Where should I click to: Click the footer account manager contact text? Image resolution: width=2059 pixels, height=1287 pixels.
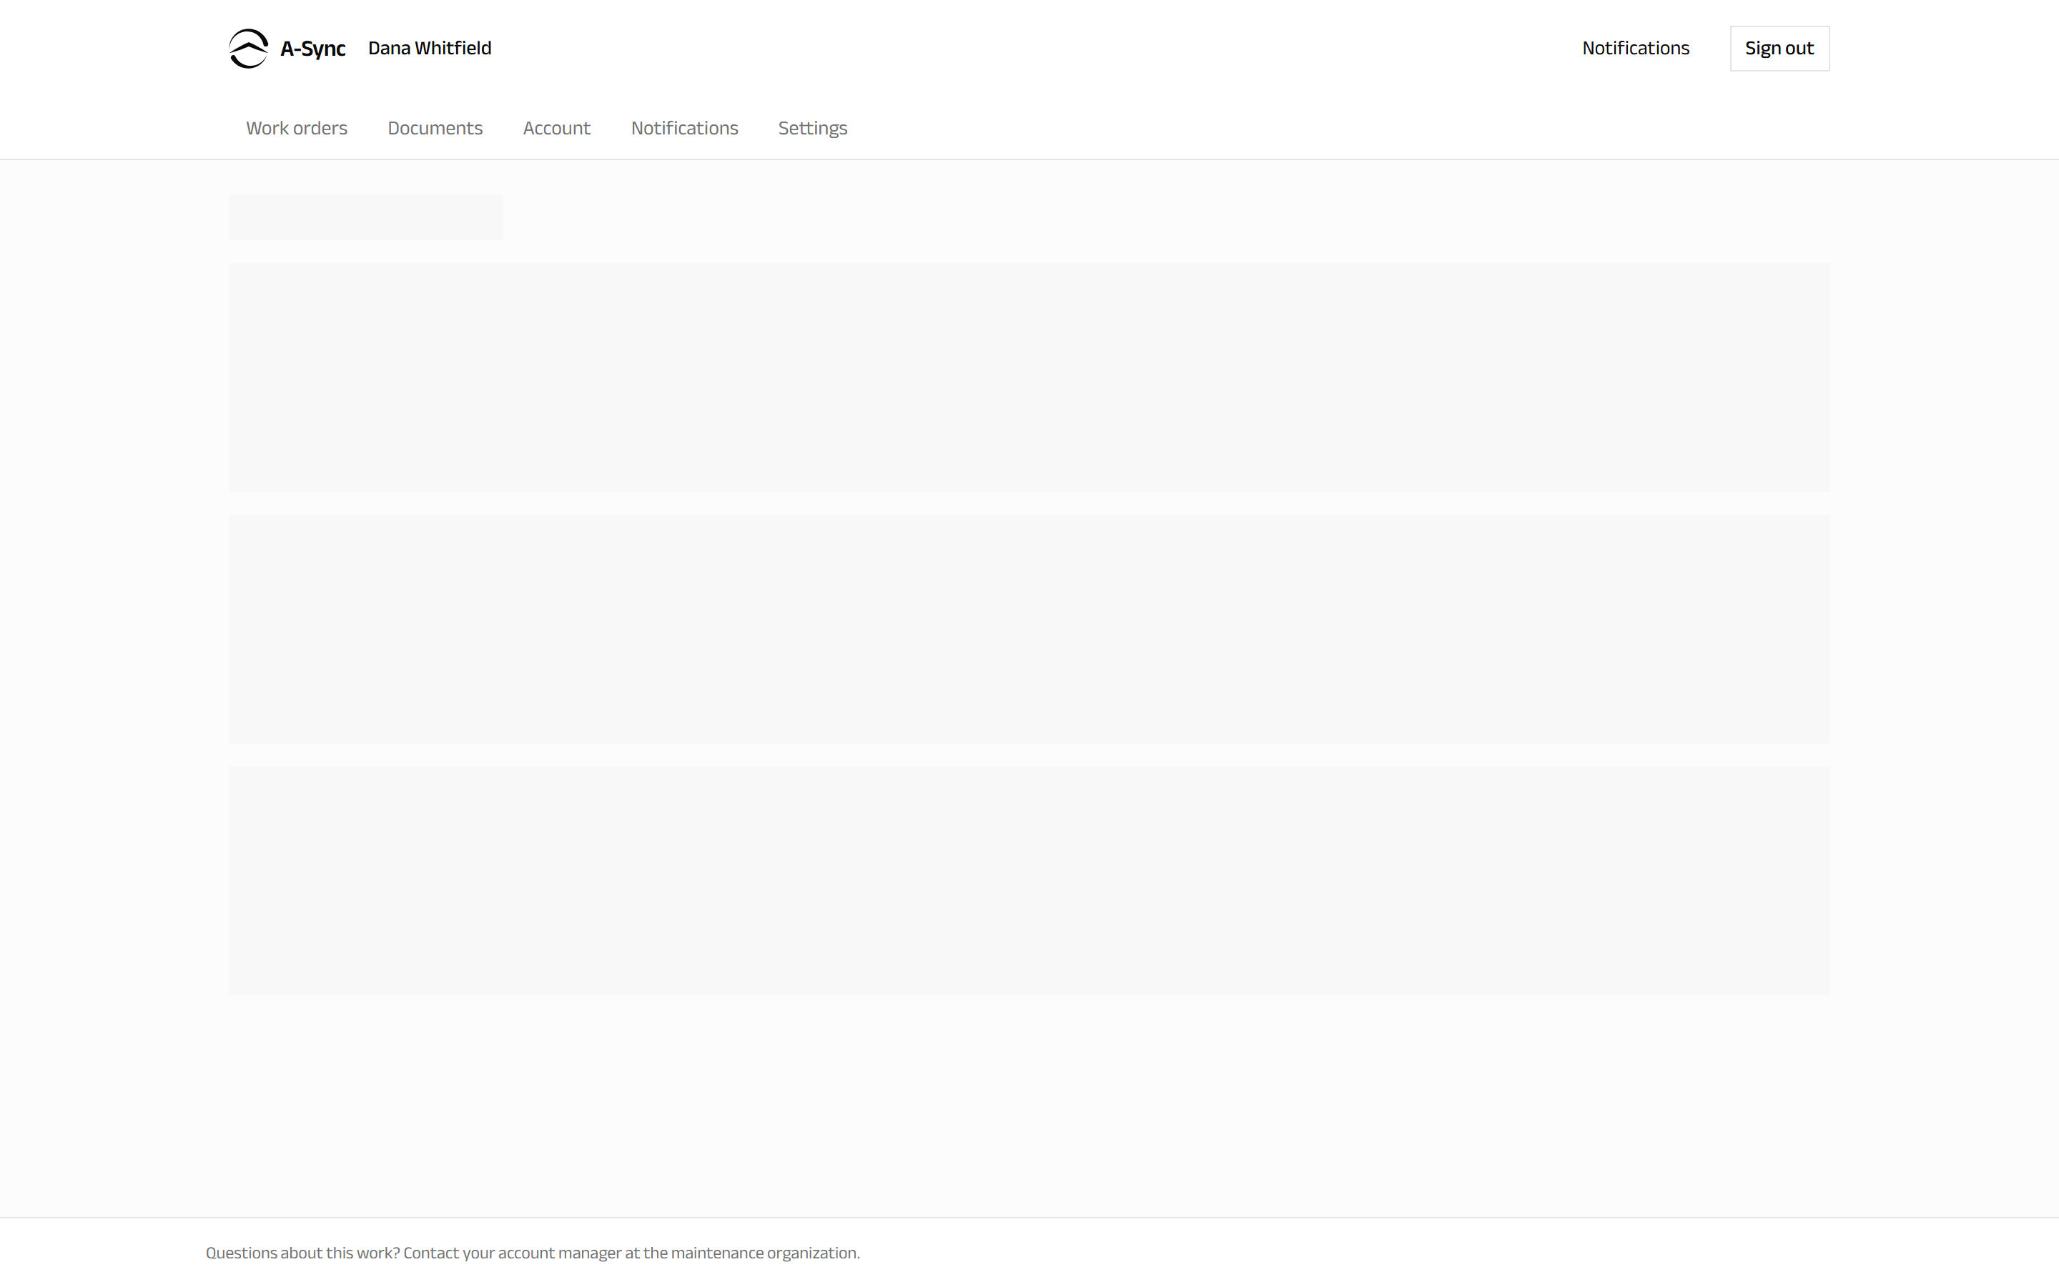(x=533, y=1252)
